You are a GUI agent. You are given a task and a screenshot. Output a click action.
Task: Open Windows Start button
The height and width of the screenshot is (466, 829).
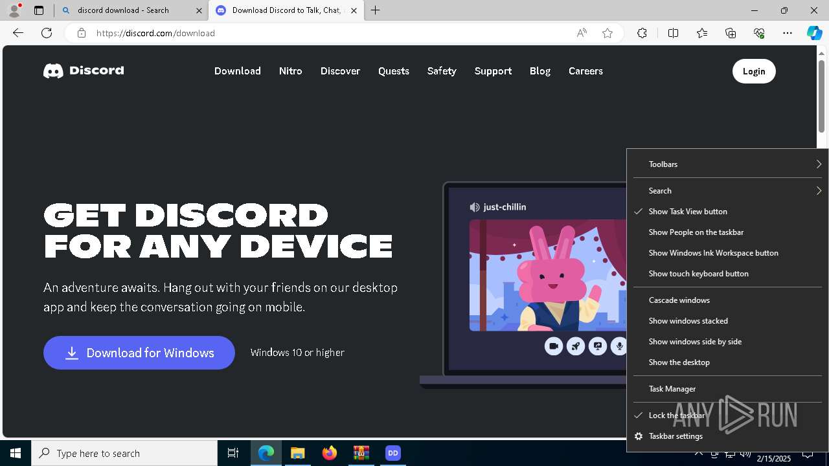16,453
